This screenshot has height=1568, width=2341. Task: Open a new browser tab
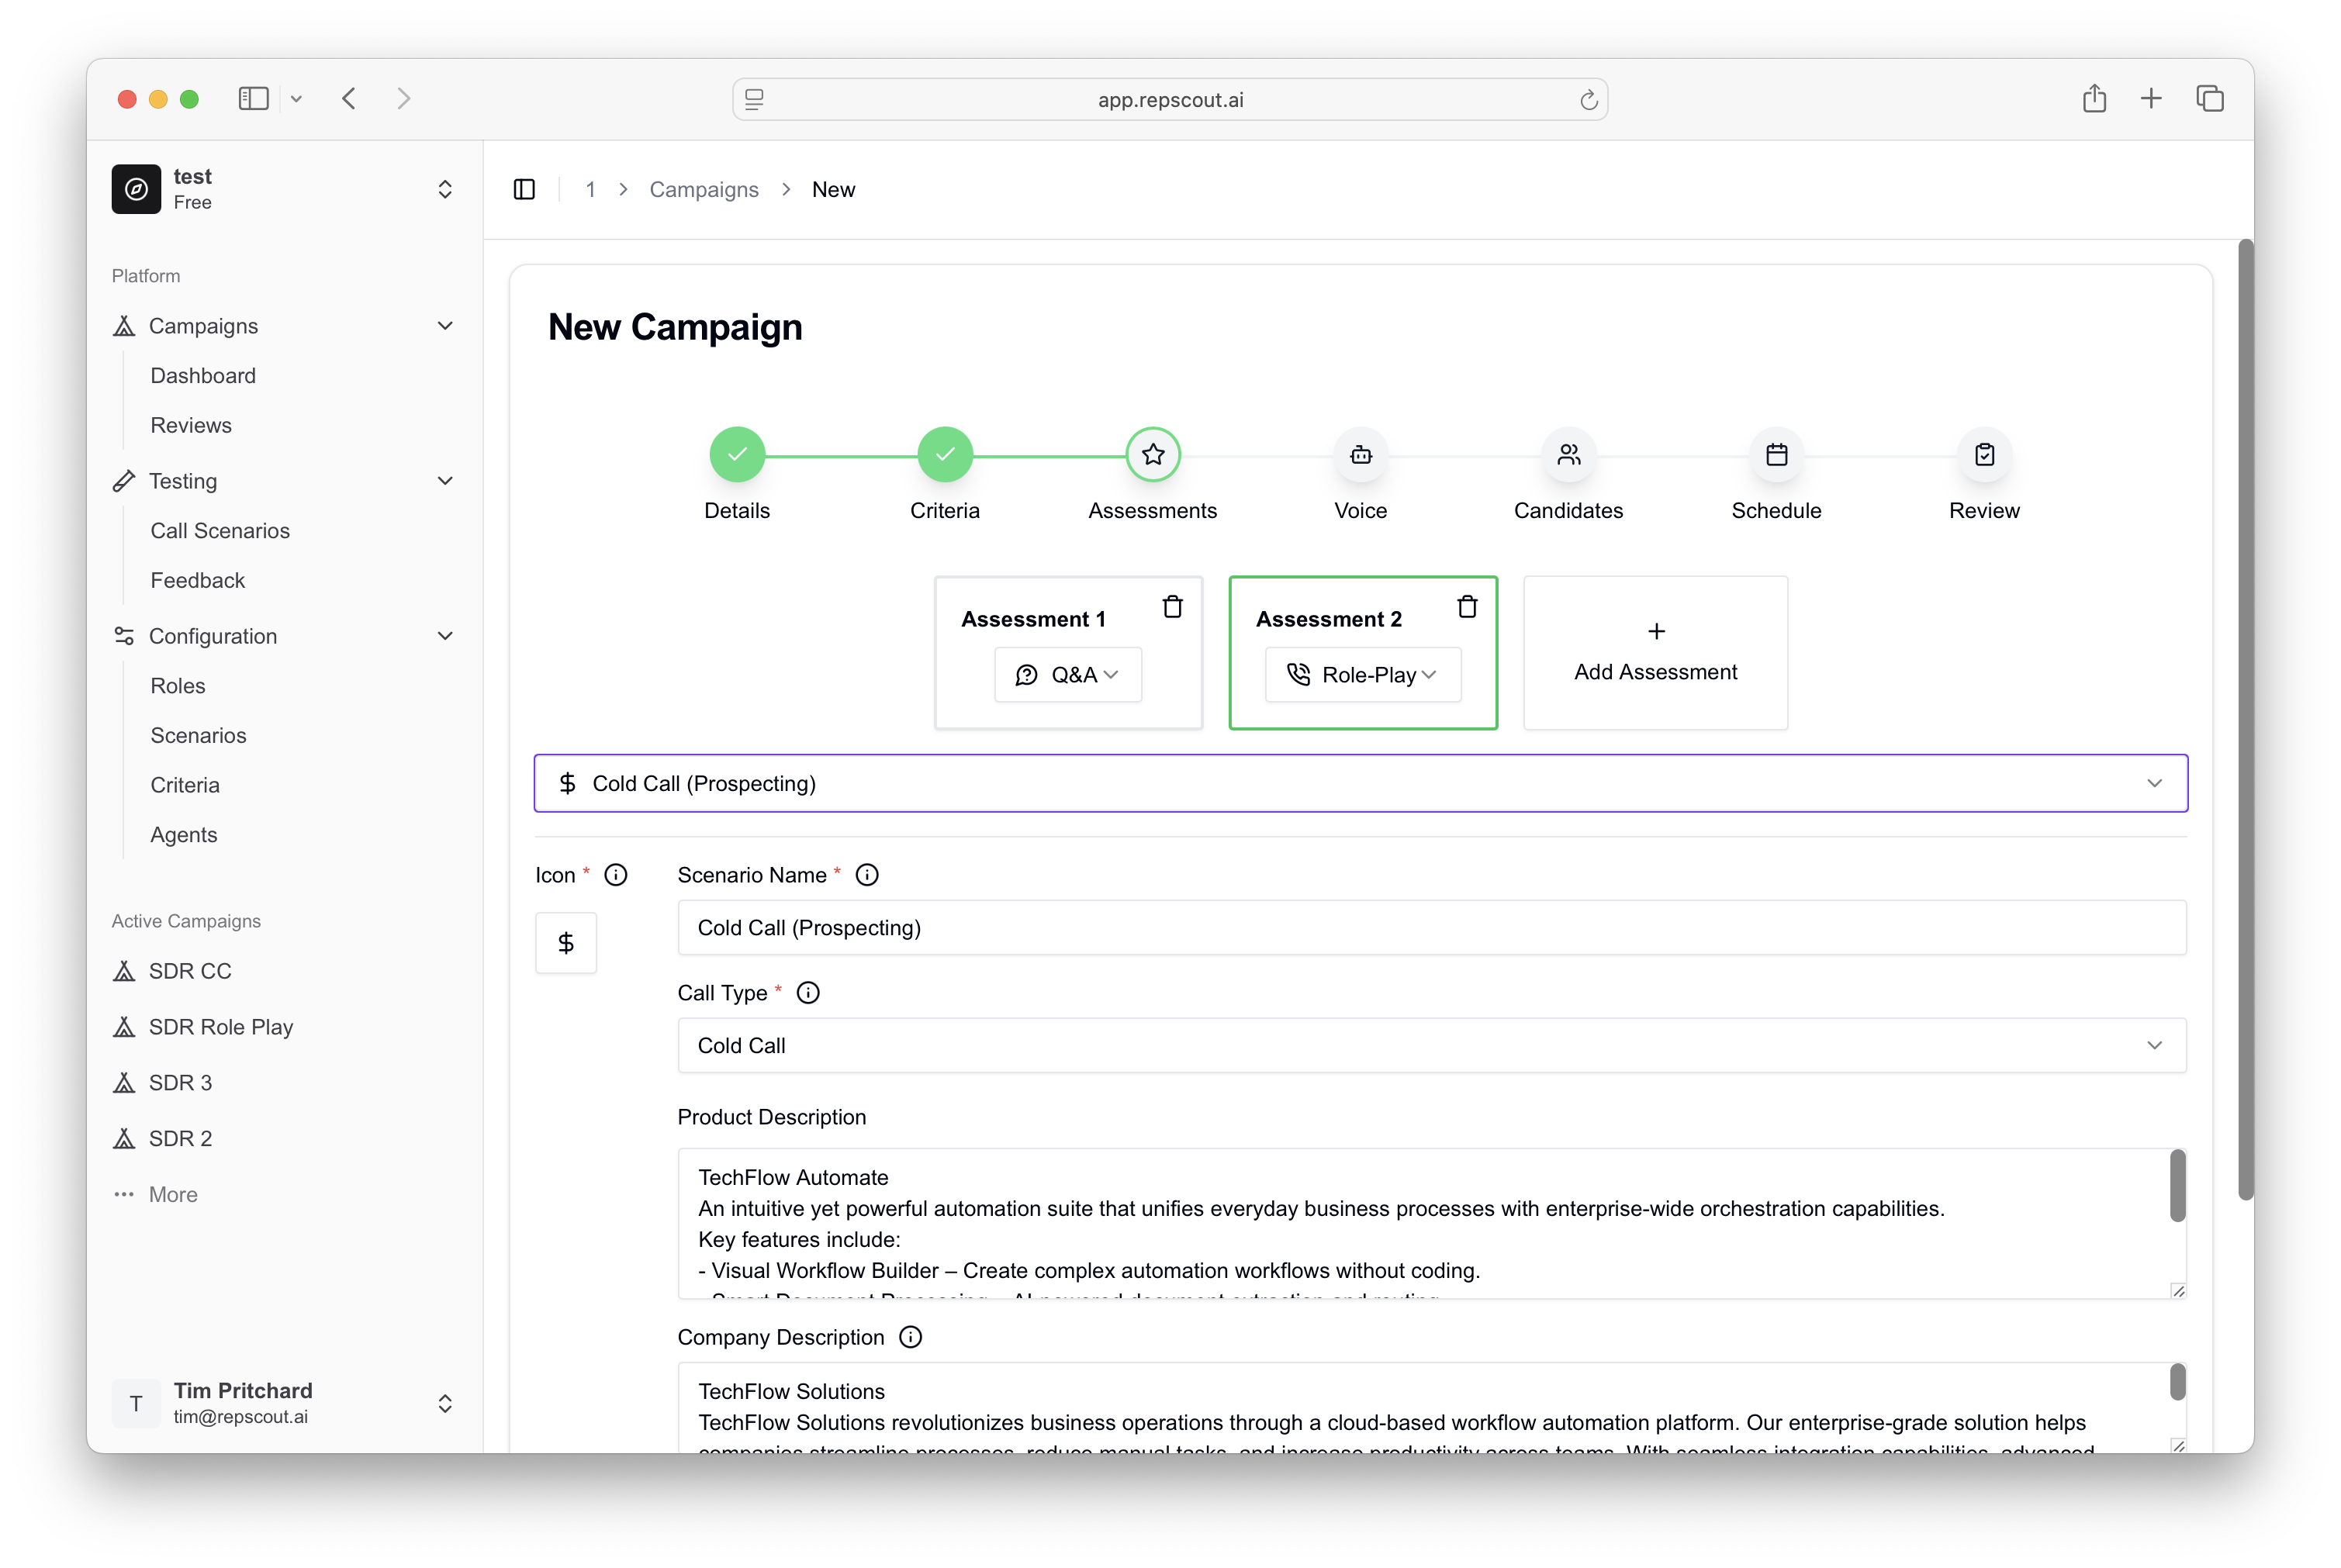[x=2151, y=98]
